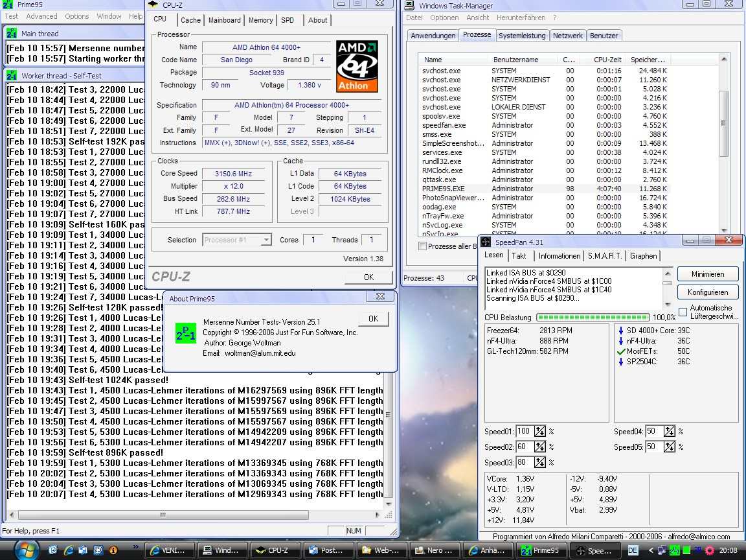Click the 'Self-test 896K passed!' log line
The height and width of the screenshot is (560, 746).
click(x=85, y=453)
